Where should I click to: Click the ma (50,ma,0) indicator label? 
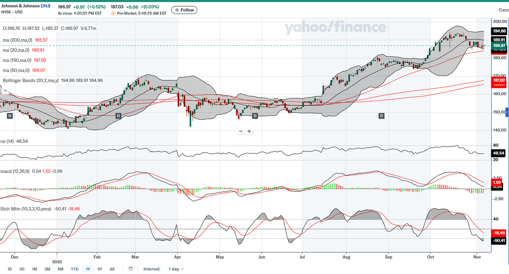16,70
